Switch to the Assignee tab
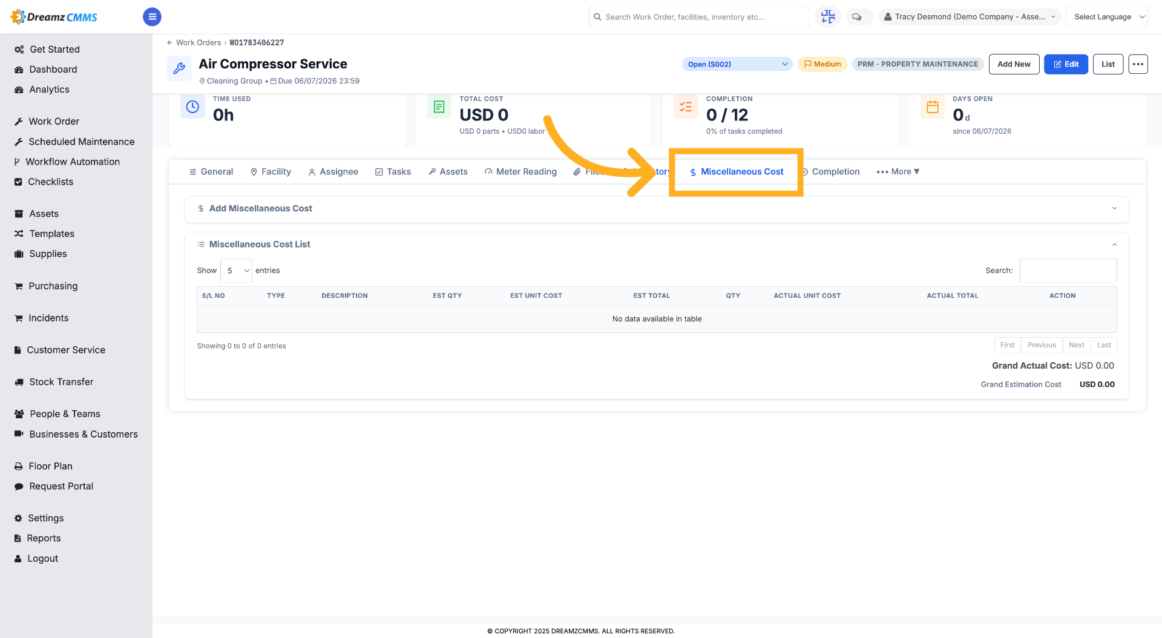 point(333,172)
